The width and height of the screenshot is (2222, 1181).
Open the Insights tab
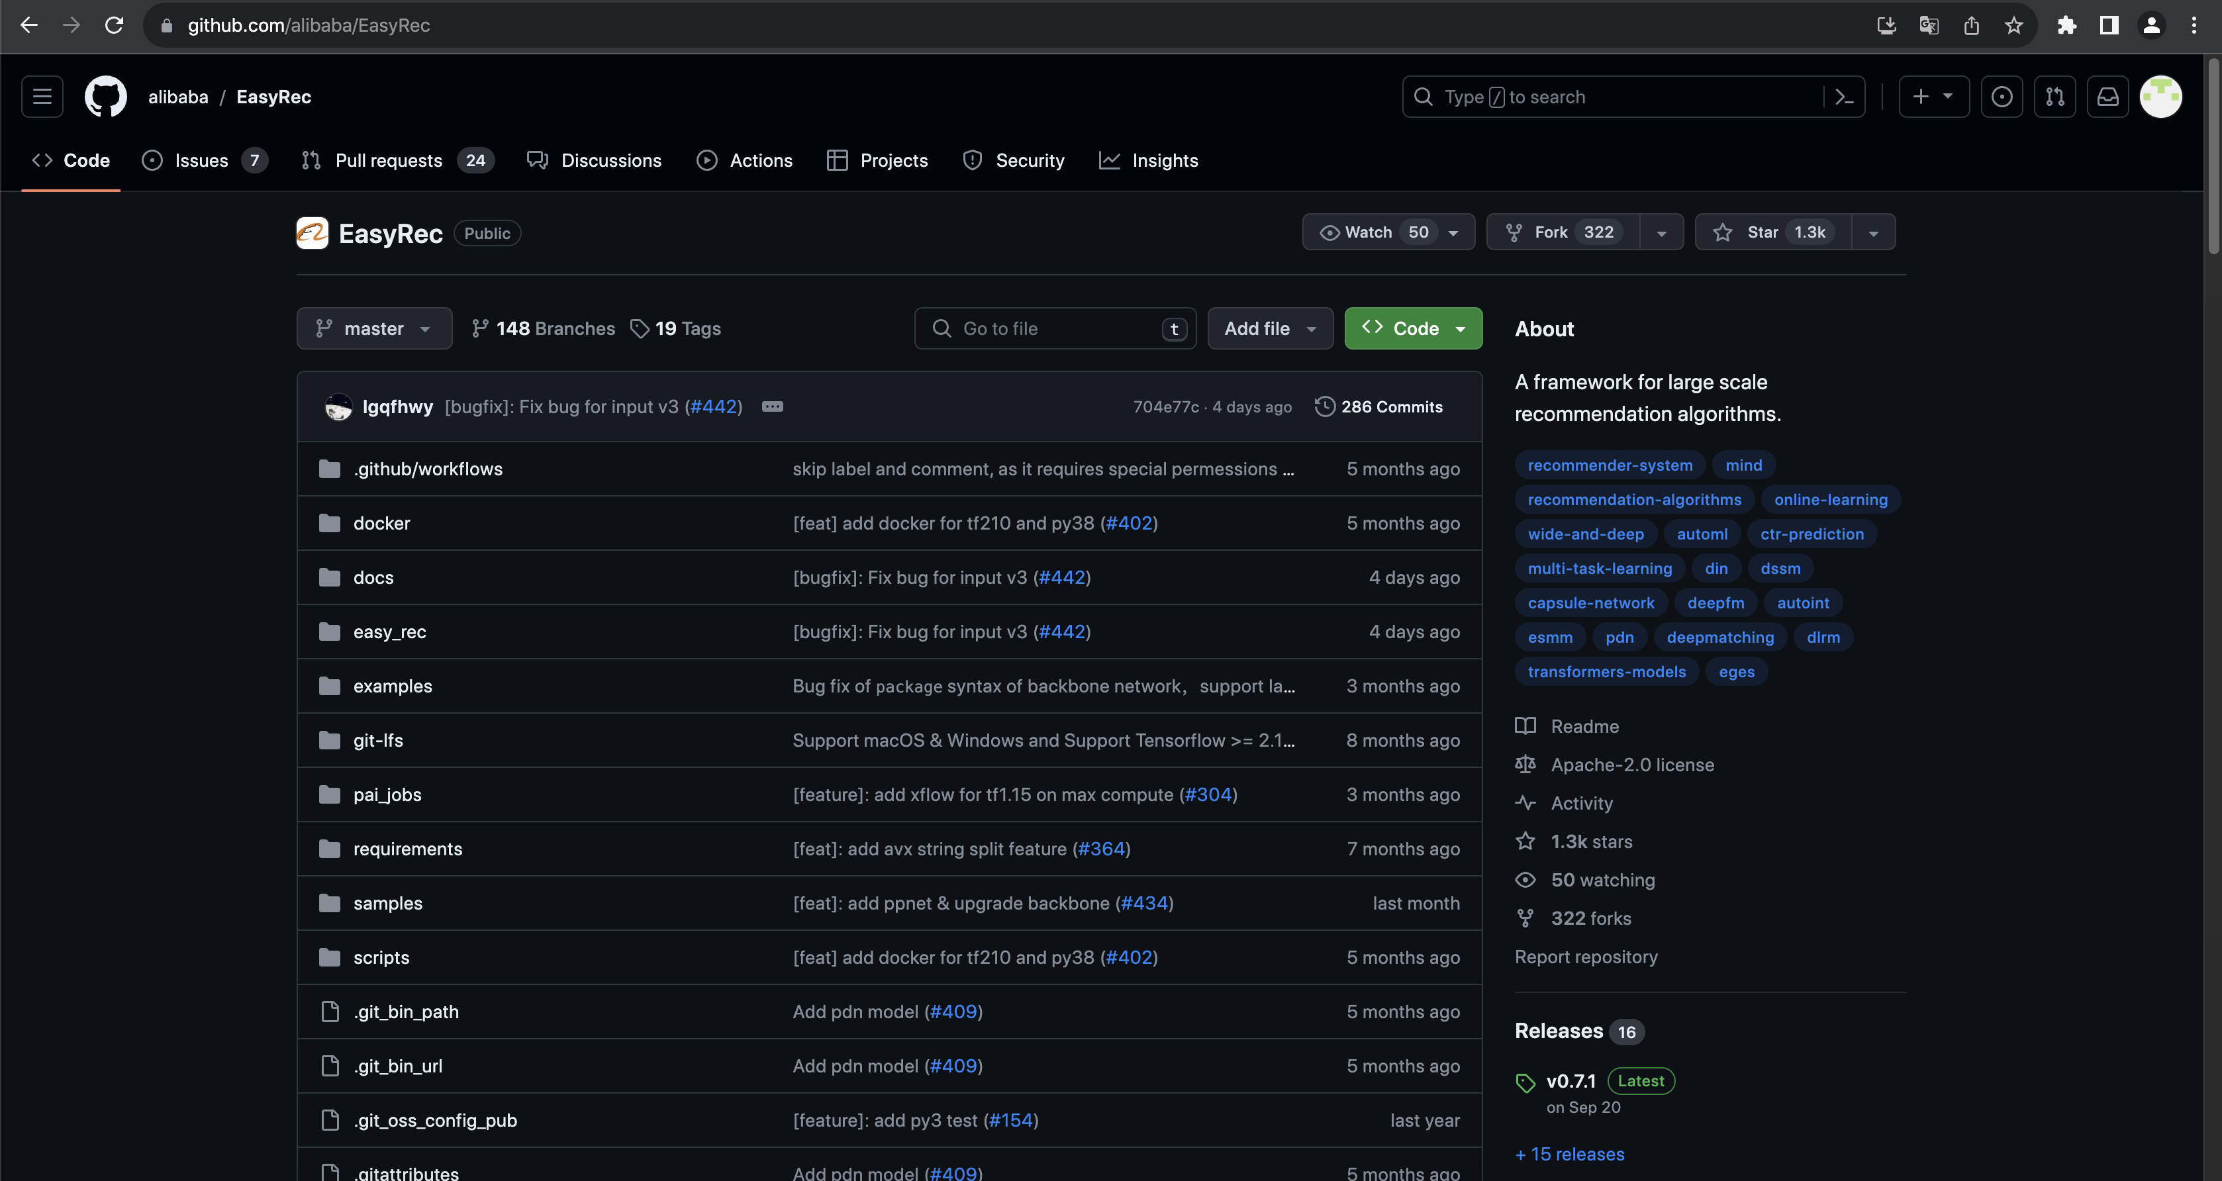1149,160
